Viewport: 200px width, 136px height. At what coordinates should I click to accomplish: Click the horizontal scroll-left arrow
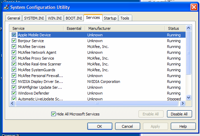point(12,103)
